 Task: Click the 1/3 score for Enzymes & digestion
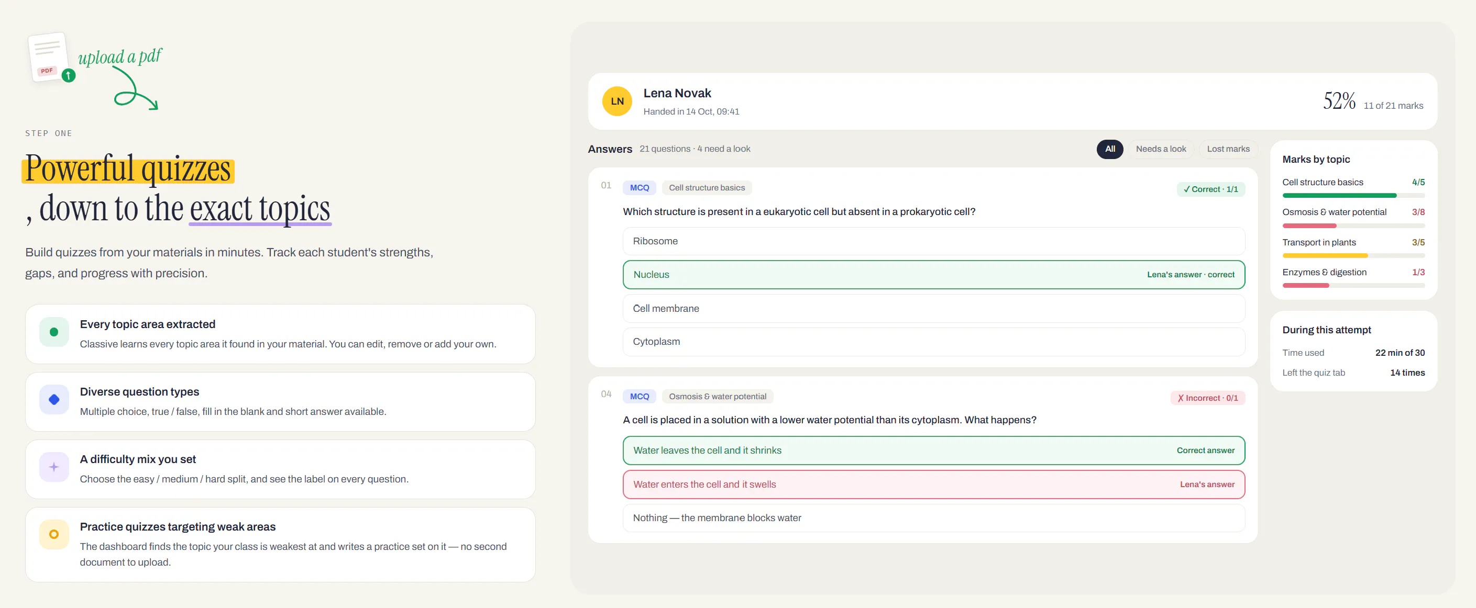tap(1418, 273)
